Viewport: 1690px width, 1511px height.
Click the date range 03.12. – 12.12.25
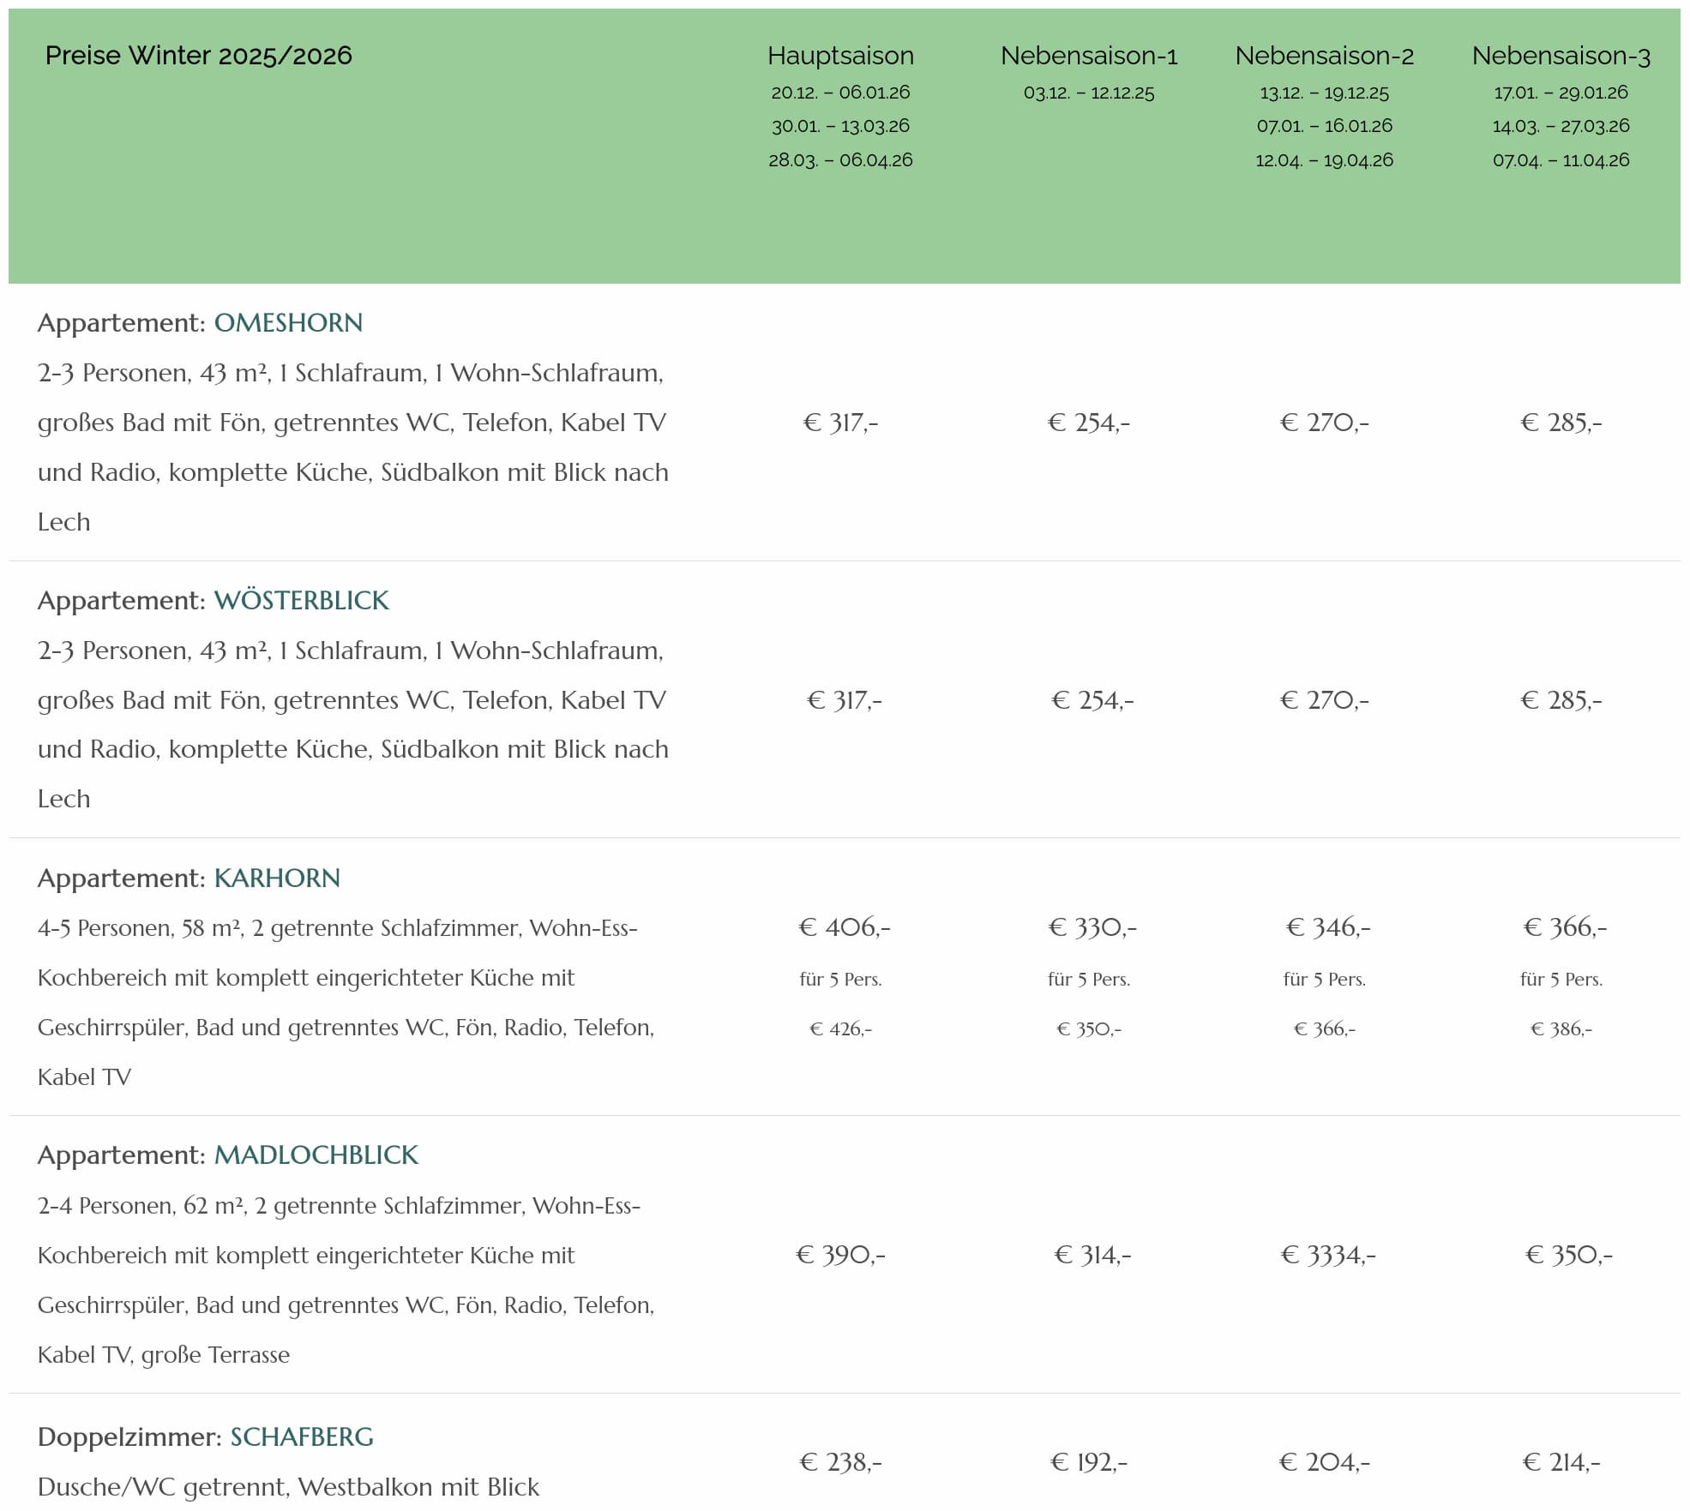click(x=1089, y=93)
